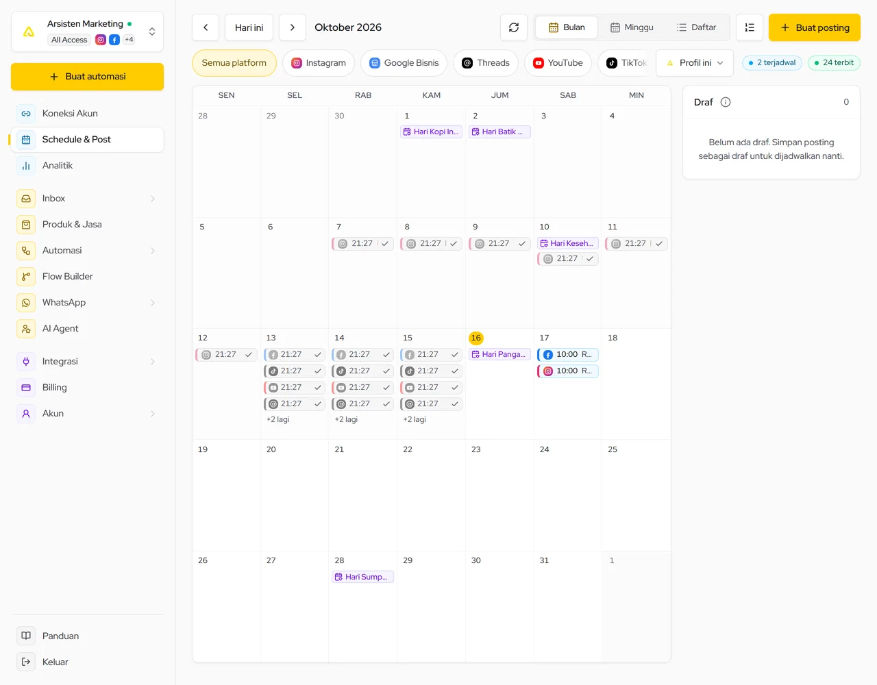The width and height of the screenshot is (877, 685).
Task: Click the AI Agent icon
Action: [26, 329]
